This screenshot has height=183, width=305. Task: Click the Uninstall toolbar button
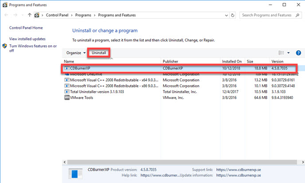pyautogui.click(x=99, y=53)
